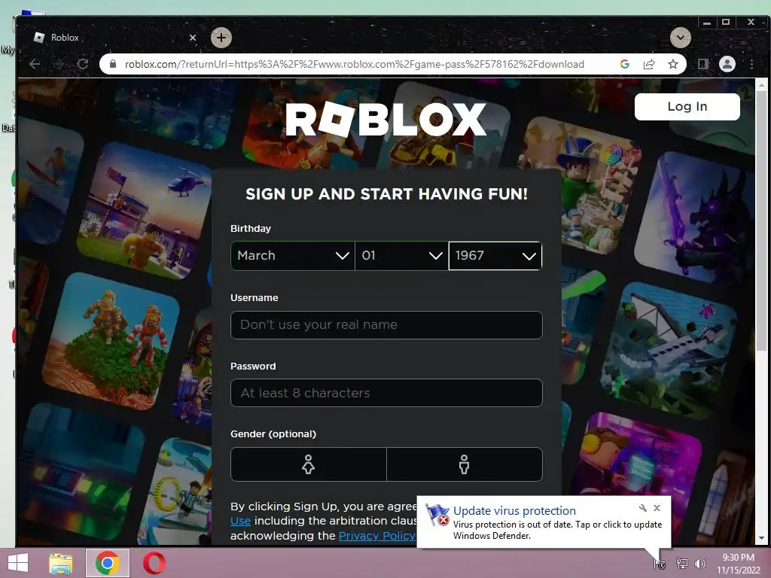The height and width of the screenshot is (578, 771).
Task: Click the Birthday label text
Action: point(250,229)
